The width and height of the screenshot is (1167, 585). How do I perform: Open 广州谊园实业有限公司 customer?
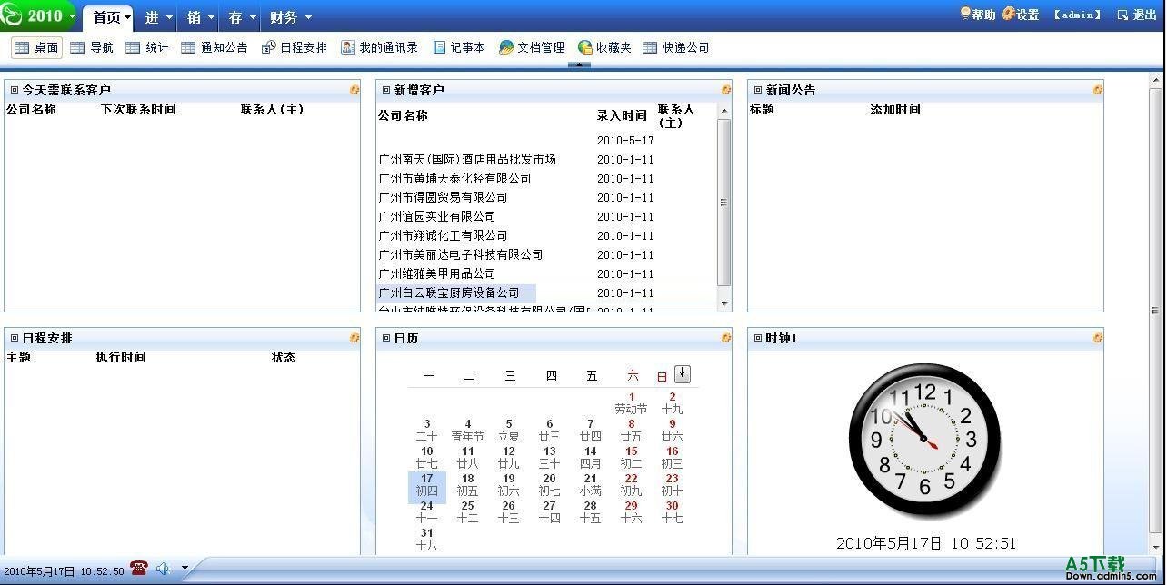(x=437, y=216)
